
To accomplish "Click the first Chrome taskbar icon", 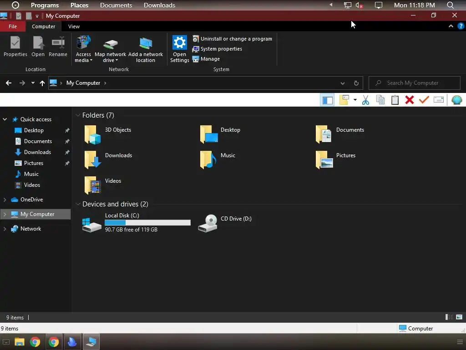I will (35, 342).
